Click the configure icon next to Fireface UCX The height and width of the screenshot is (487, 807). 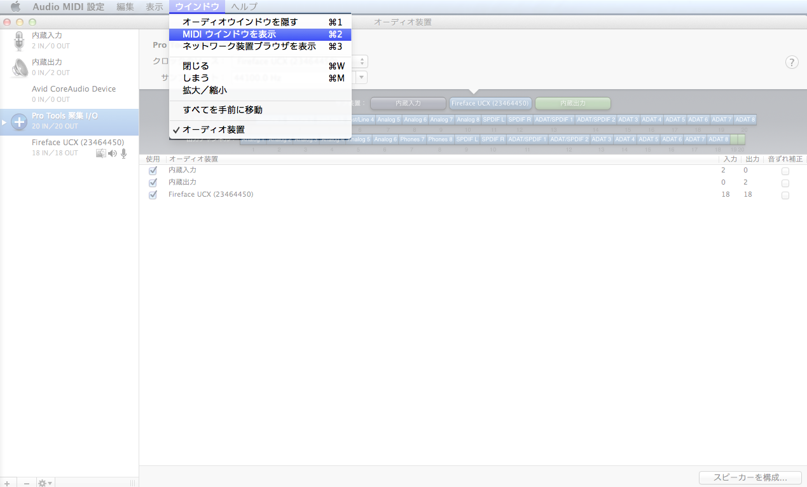[100, 153]
